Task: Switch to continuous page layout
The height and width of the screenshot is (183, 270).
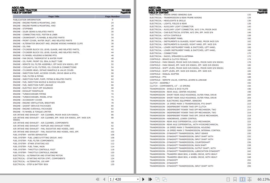Action: pos(235,179)
